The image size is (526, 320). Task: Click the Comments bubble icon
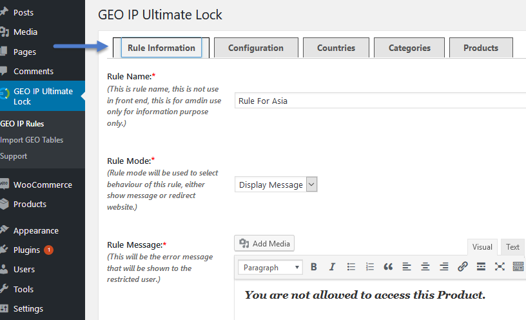pyautogui.click(x=4, y=71)
